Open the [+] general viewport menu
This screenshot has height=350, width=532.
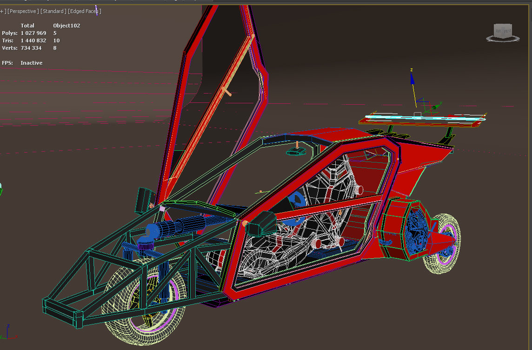pyautogui.click(x=2, y=11)
